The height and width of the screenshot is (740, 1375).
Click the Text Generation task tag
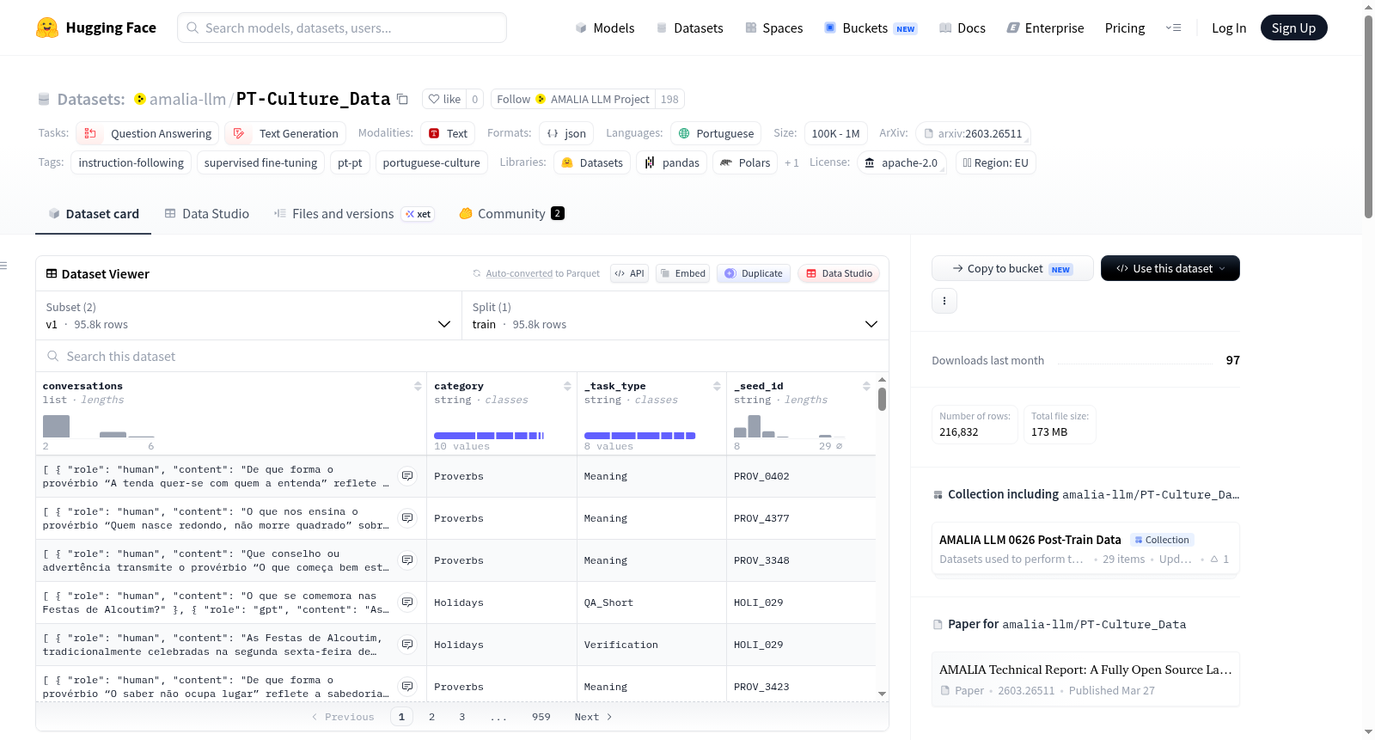pos(286,133)
